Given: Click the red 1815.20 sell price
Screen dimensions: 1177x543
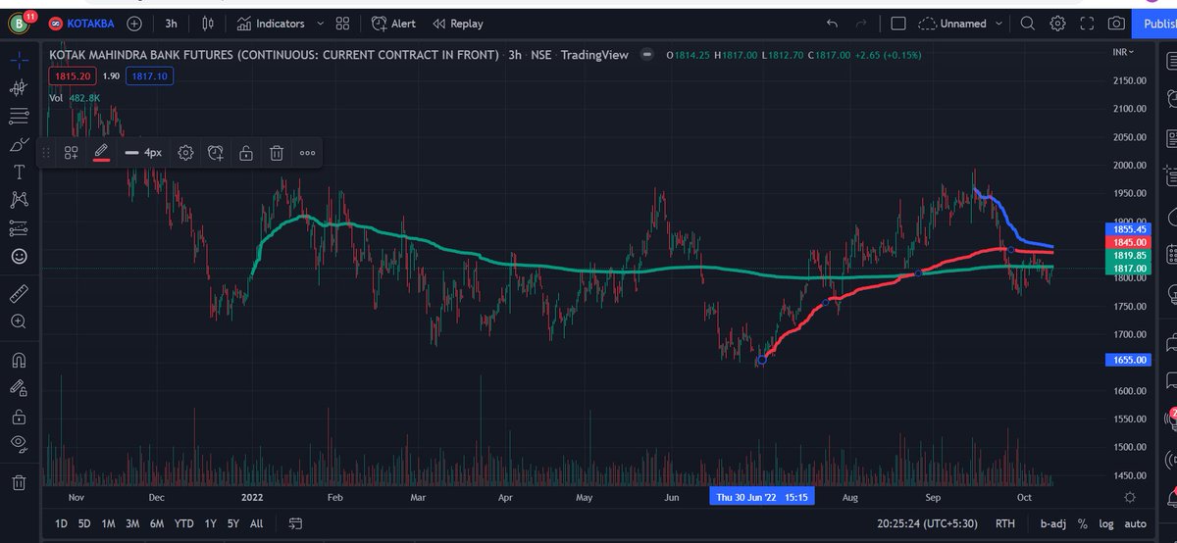Looking at the screenshot, I should 72,74.
